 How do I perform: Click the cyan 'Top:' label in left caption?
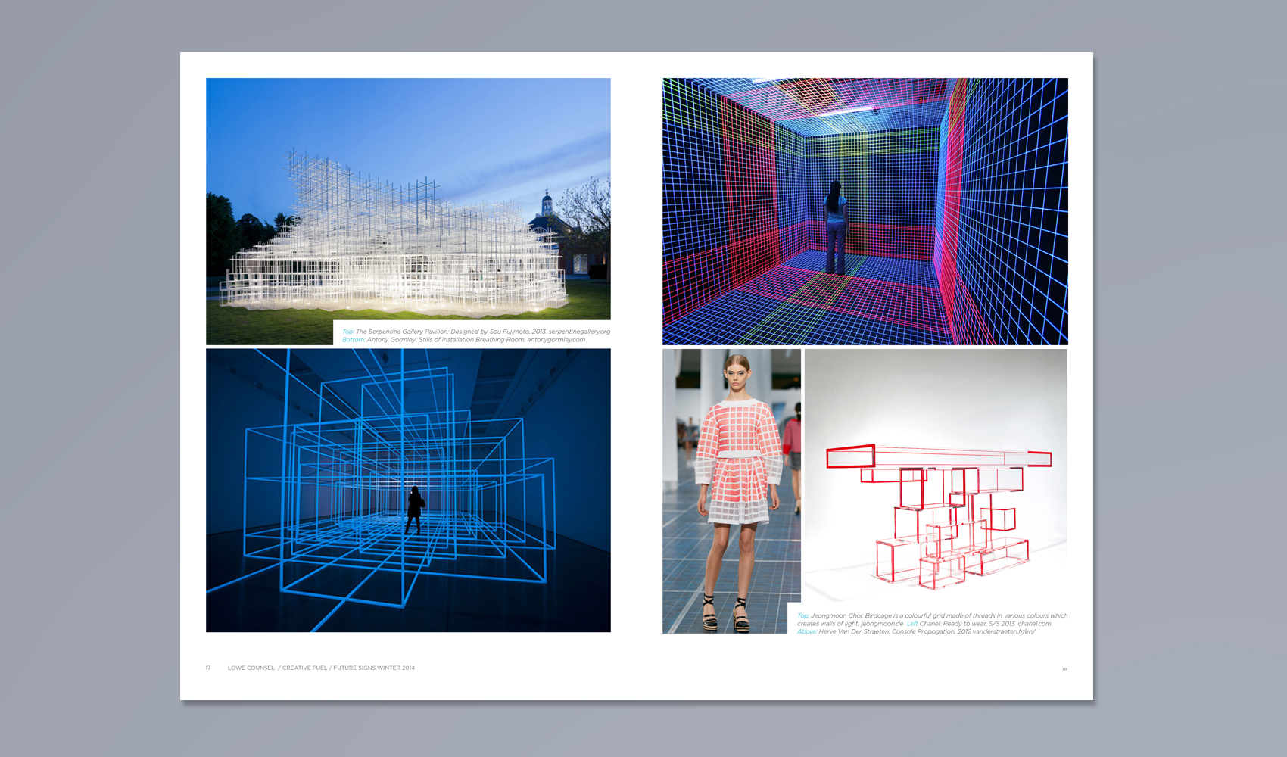tap(347, 332)
